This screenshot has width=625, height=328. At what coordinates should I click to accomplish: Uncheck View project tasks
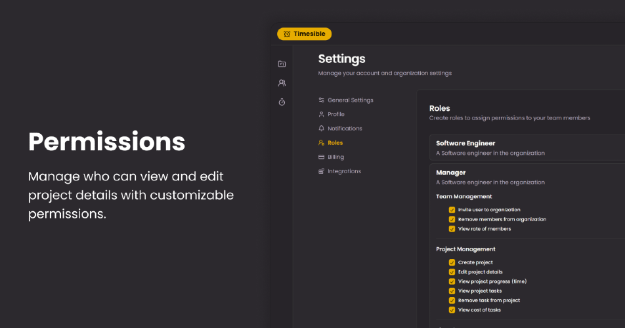452,291
